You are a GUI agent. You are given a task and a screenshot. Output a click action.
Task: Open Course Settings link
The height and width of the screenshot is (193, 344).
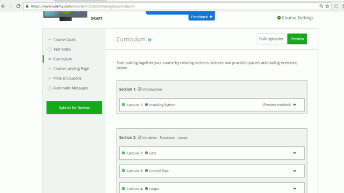[297, 18]
